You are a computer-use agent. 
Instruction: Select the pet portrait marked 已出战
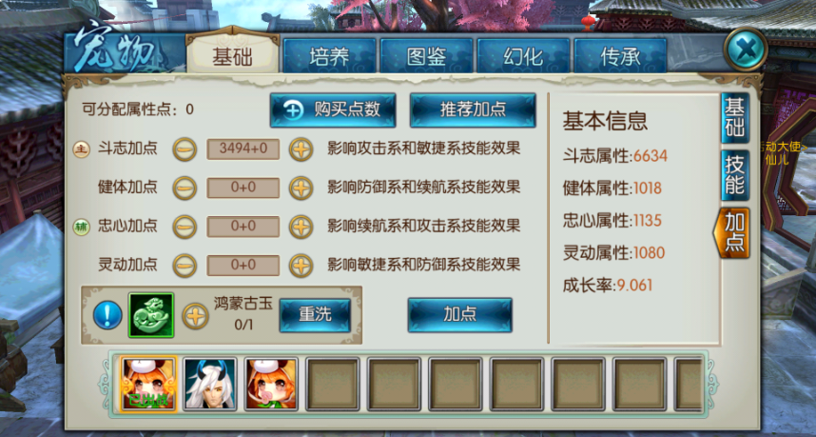148,384
